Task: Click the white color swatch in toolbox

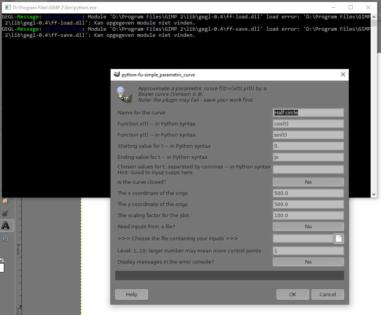Action: [x=2, y=268]
